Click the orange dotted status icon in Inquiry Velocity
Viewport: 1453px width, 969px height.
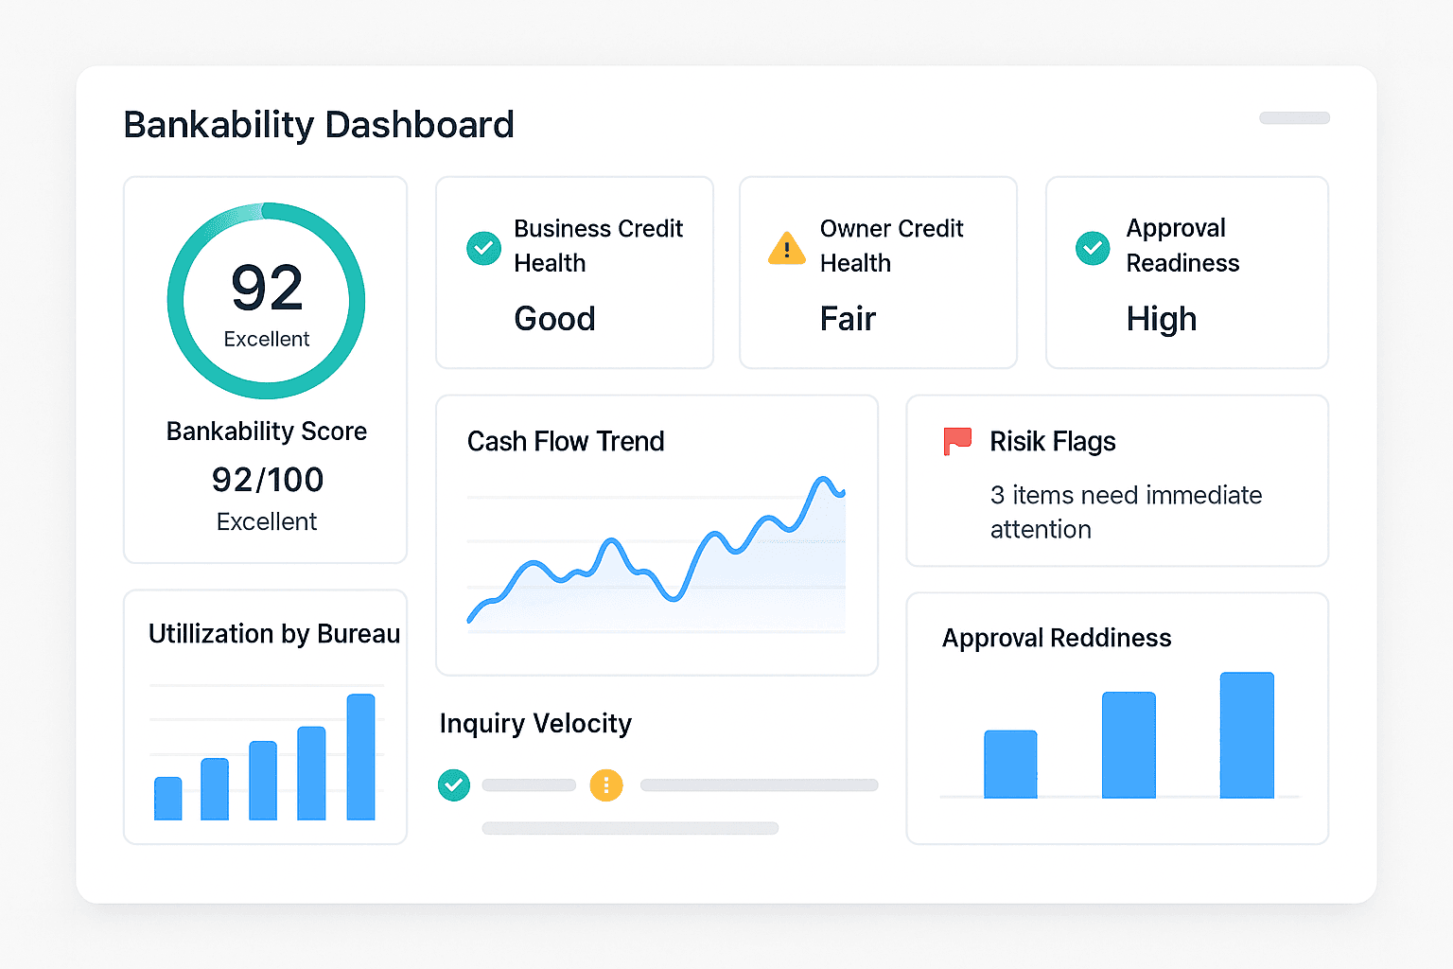click(606, 785)
